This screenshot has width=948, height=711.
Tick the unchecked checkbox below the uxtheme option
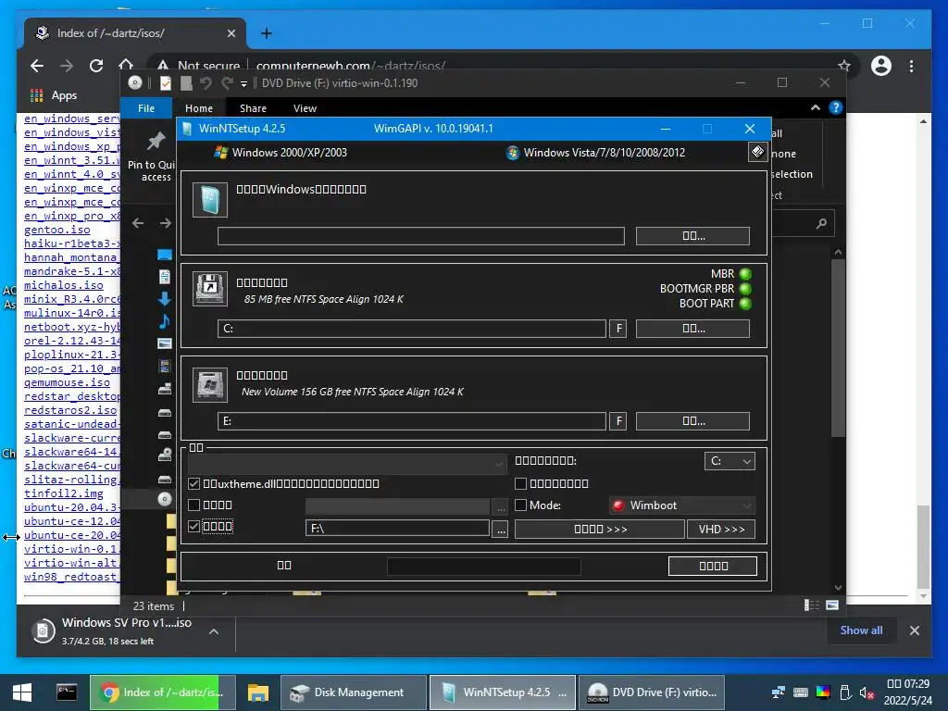(194, 505)
